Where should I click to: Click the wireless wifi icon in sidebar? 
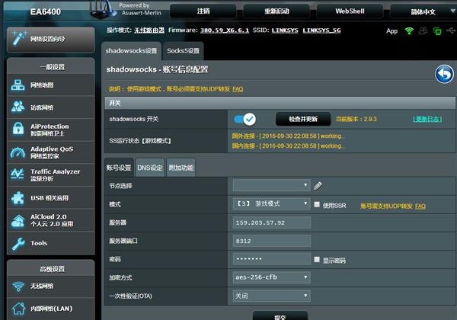pyautogui.click(x=18, y=286)
